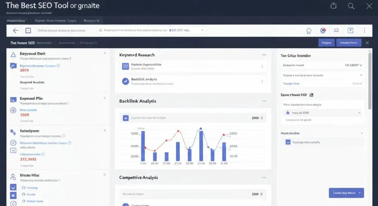Viewport: 378px width, 206px height.
Task: Open the address bar dropdown chevron
Action: 203,30
